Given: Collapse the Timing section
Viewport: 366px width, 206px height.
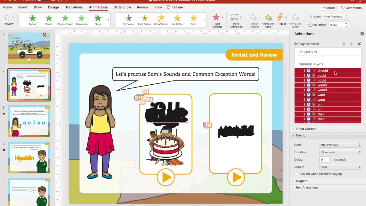Looking at the screenshot, I should tap(300, 135).
